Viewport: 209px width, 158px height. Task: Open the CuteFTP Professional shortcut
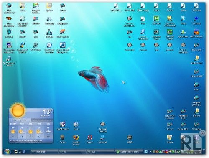point(170,21)
